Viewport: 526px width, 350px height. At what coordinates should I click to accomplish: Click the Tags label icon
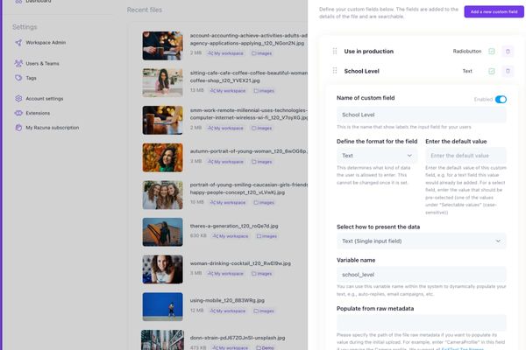[x=18, y=78]
